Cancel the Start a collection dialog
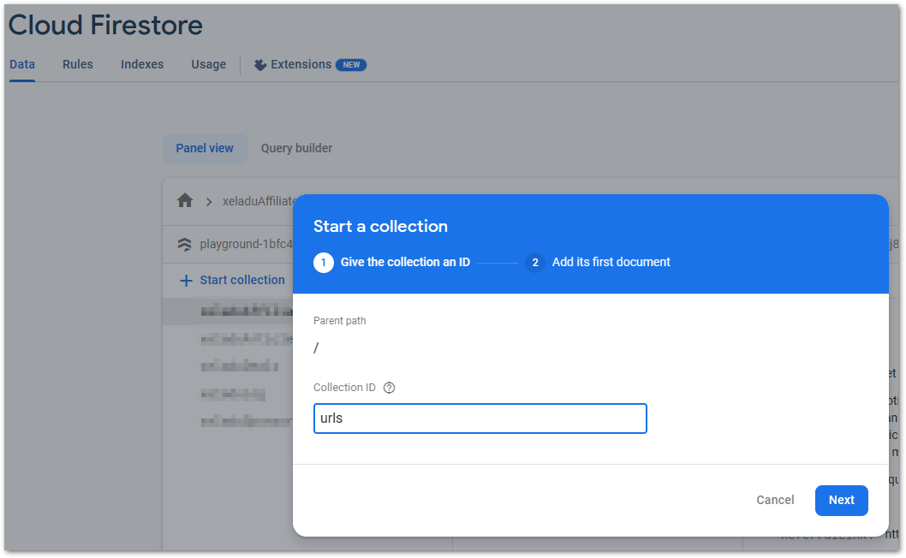Screen dimensions: 906x558 [x=775, y=501]
